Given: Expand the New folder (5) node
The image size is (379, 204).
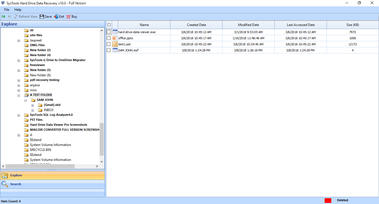Looking at the screenshot, I should pos(19,70).
